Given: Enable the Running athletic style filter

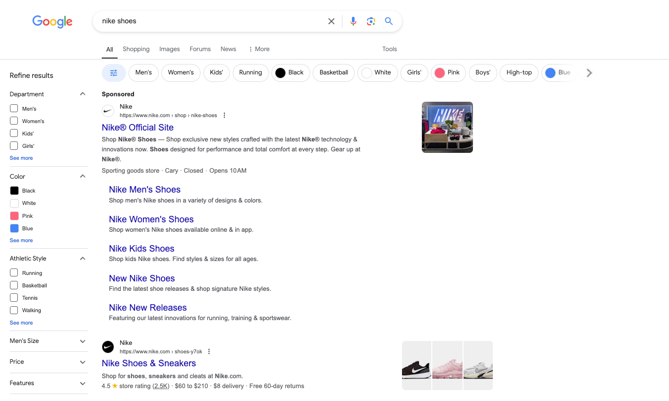Looking at the screenshot, I should point(13,272).
